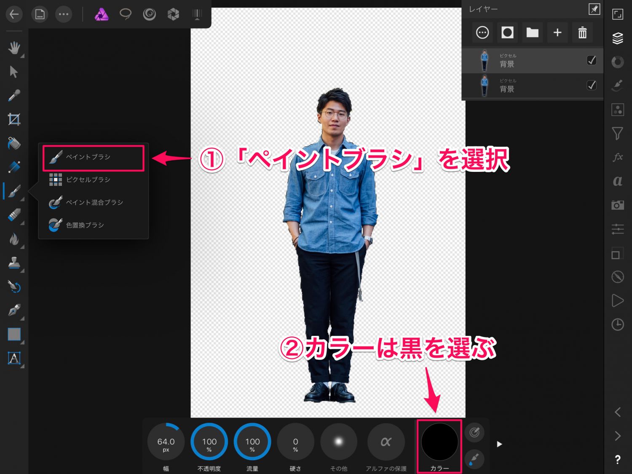Open the document menu icon
632x474 pixels.
pos(40,15)
